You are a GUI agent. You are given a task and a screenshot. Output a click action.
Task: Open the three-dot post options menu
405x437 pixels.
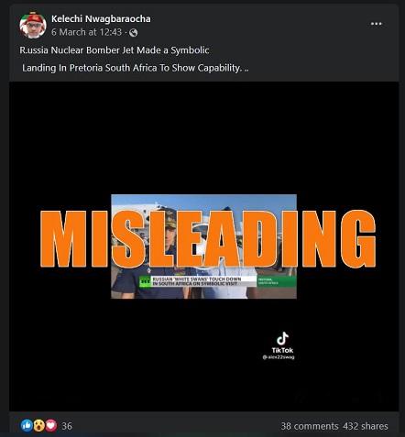click(377, 24)
